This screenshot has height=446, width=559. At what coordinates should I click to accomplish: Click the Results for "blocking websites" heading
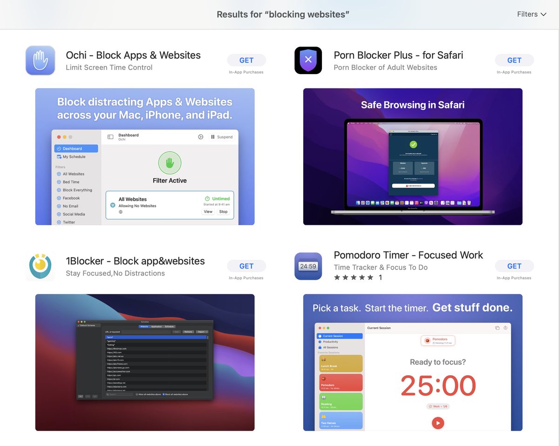(283, 14)
